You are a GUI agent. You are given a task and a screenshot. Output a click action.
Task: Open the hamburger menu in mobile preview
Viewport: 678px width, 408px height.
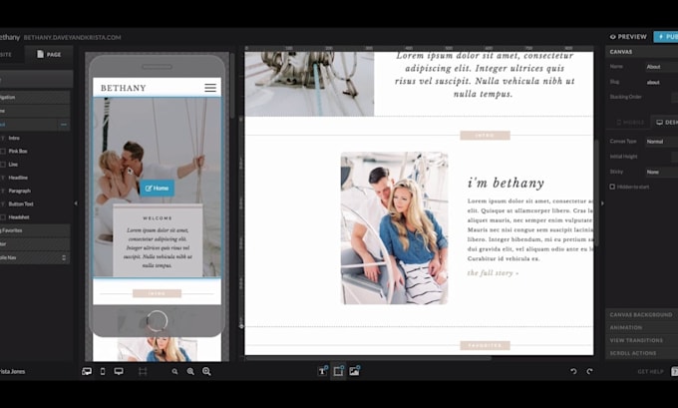[x=210, y=88]
